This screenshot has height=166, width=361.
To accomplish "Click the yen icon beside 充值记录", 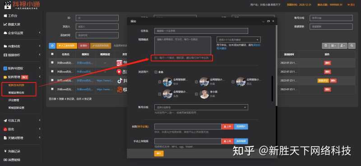I will 5,151.
